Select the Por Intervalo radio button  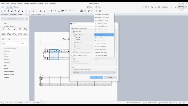[x=74, y=43]
